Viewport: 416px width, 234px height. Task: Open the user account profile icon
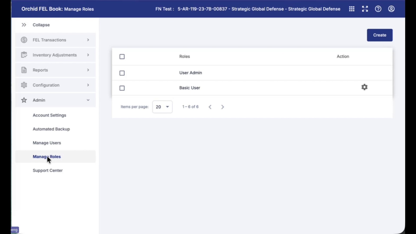click(391, 9)
